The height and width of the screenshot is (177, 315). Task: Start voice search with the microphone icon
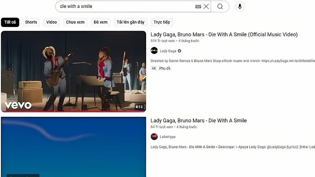[x=240, y=6]
